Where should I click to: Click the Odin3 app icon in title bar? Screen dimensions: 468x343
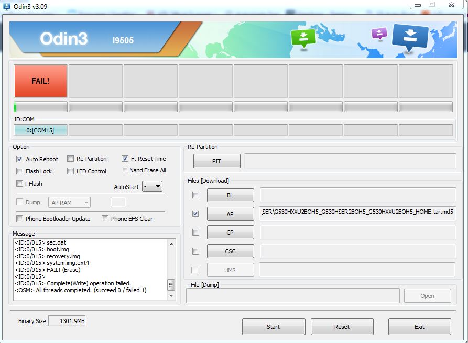[x=7, y=6]
